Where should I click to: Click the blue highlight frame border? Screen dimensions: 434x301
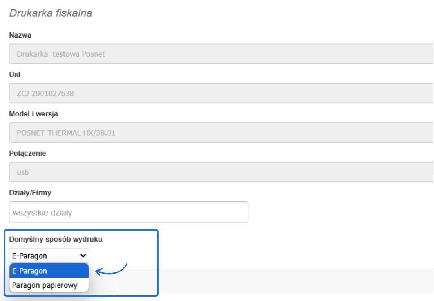[x=157, y=262]
